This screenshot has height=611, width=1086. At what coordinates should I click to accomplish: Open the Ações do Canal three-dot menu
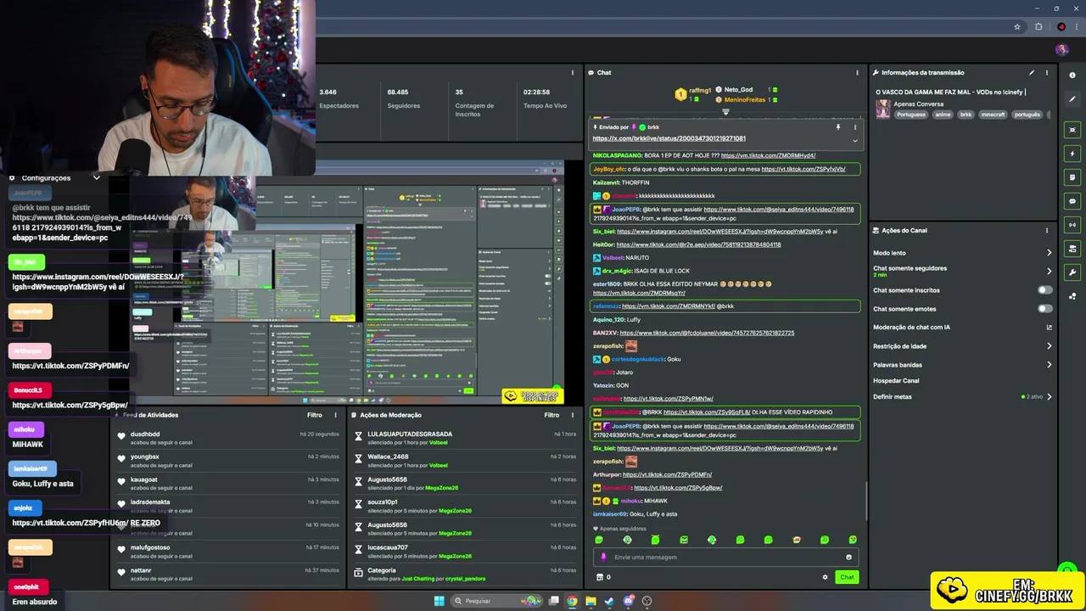[1047, 230]
